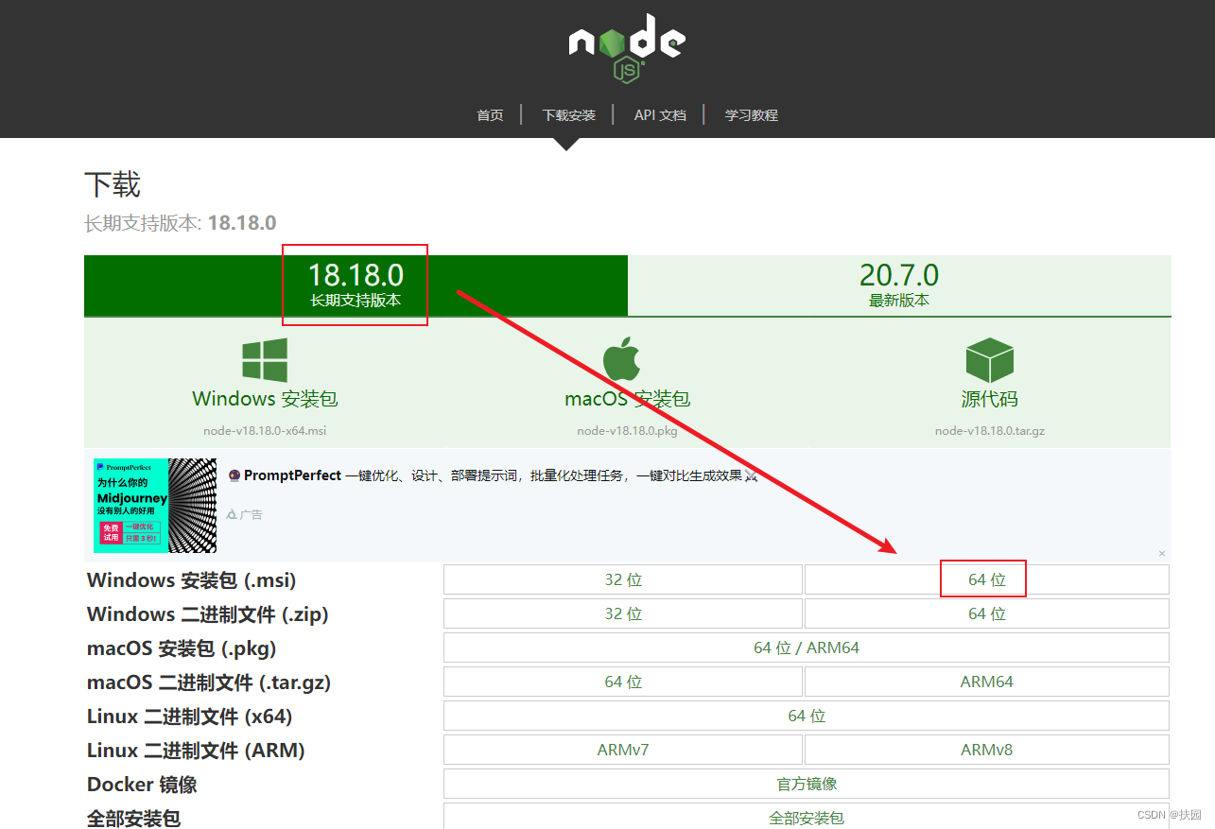
Task: Open the 首页 nav item
Action: point(490,115)
